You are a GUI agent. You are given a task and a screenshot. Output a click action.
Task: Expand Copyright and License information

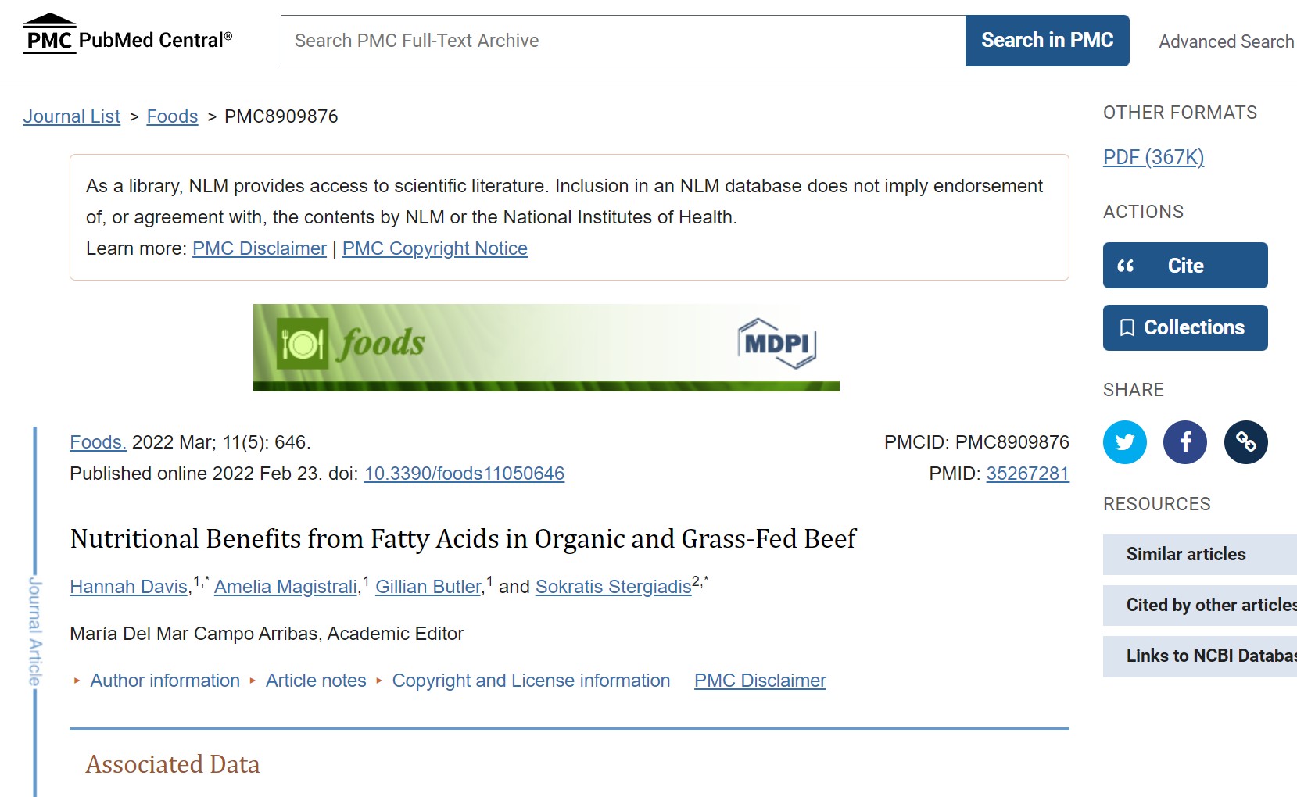pos(532,680)
